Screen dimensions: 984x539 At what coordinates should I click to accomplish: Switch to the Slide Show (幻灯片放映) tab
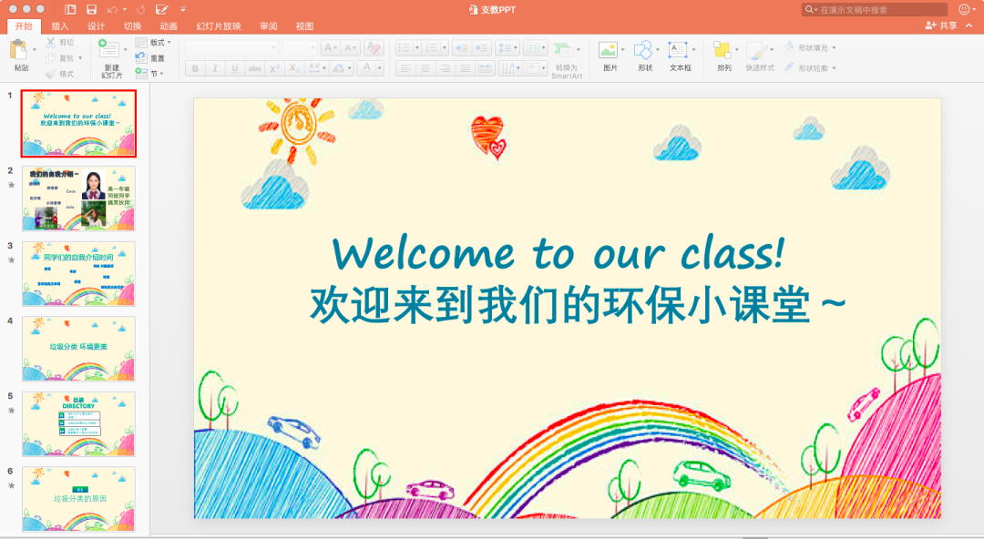(x=219, y=25)
